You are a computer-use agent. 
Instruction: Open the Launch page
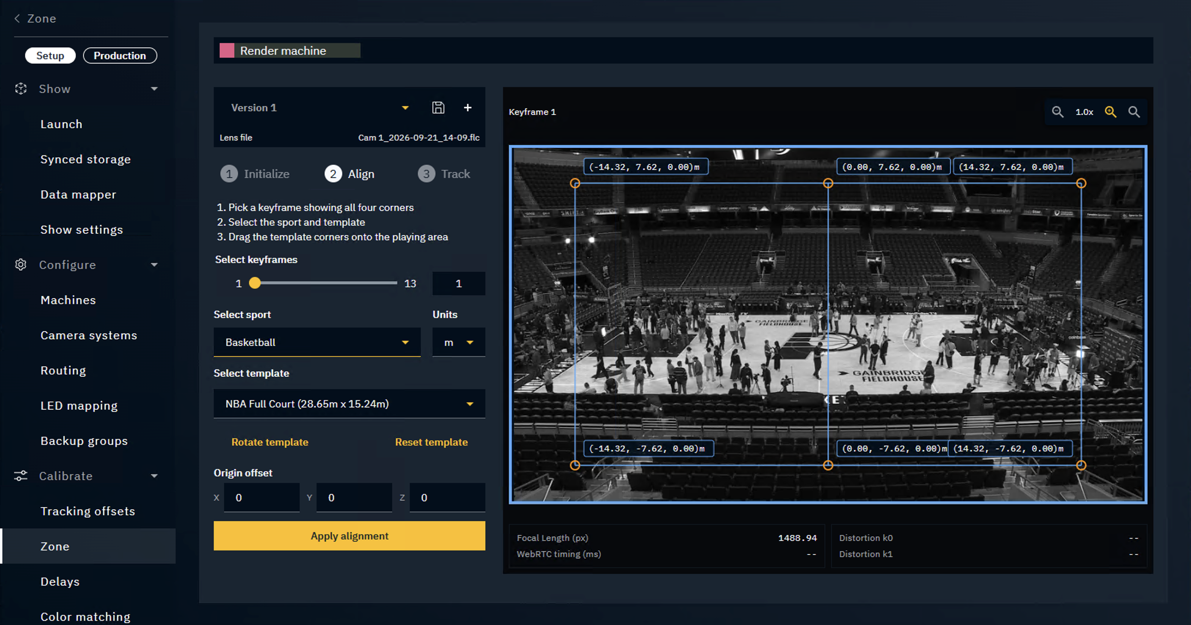click(x=61, y=124)
